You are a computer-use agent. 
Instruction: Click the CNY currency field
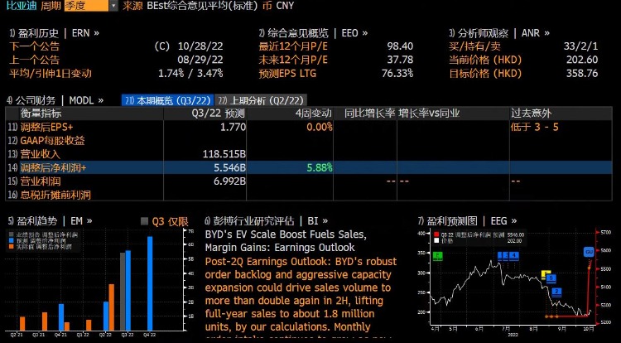285,6
